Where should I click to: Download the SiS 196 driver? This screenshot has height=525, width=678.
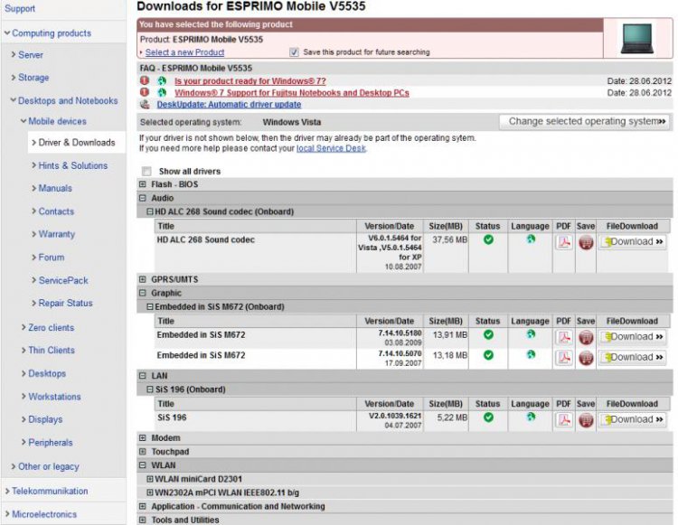click(633, 419)
